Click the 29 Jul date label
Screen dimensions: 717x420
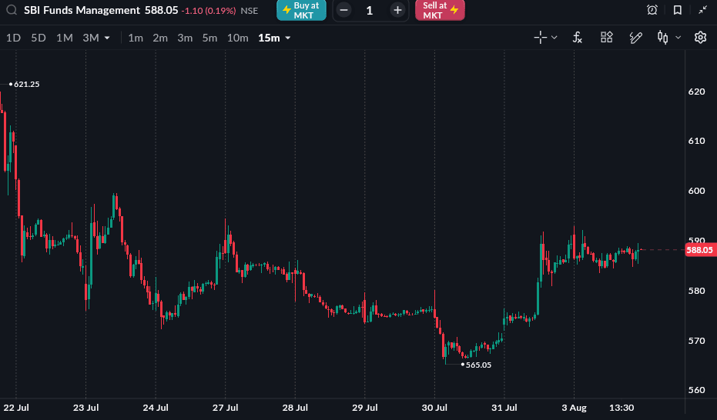coord(365,408)
